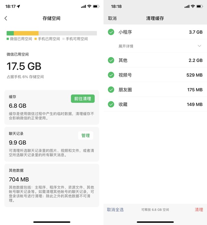Uncheck the 朋友圈 checkbox
Image resolution: width=207 pixels, height=225 pixels.
[111, 90]
